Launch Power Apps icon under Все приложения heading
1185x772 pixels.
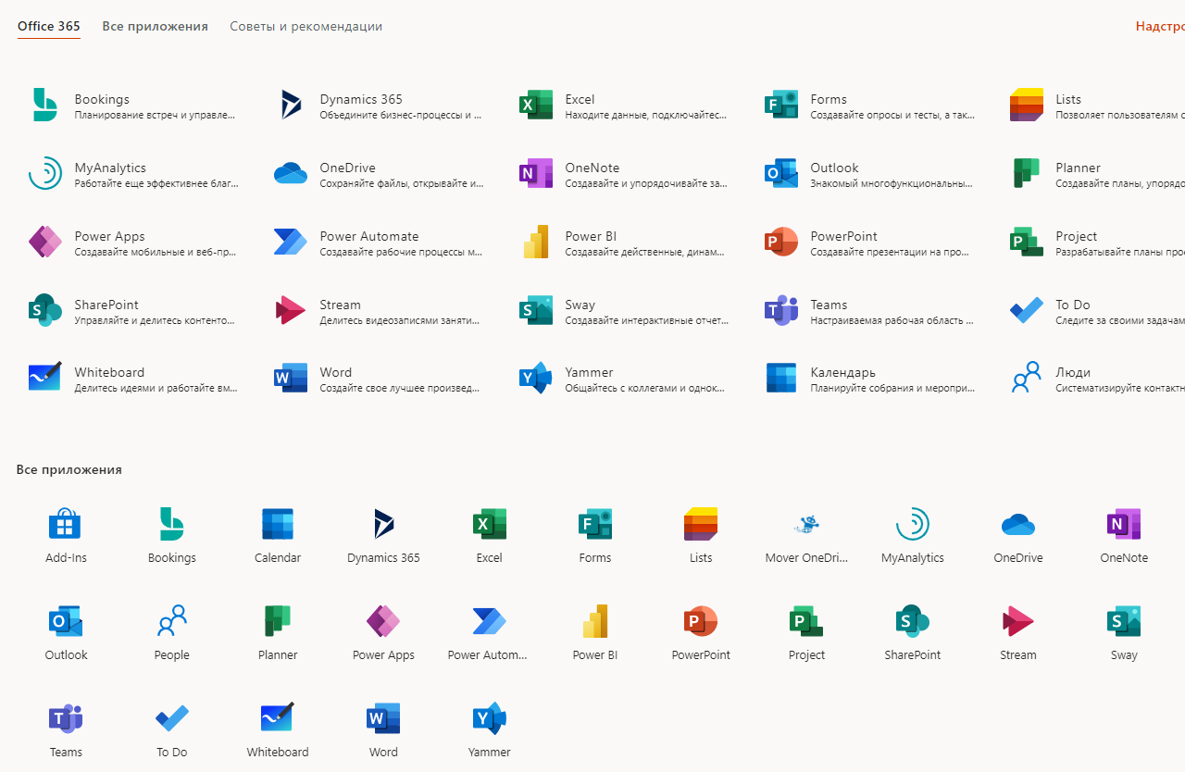coord(383,622)
